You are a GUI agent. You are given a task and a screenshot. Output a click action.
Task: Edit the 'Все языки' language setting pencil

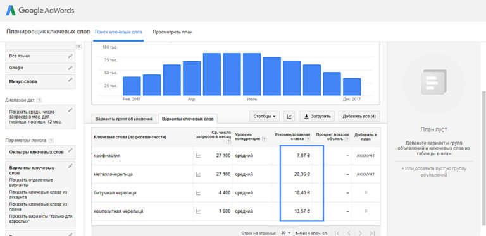point(71,56)
